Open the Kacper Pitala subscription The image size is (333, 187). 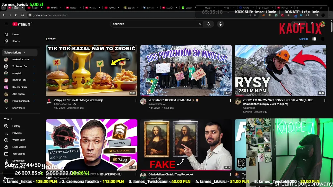[x=20, y=87]
